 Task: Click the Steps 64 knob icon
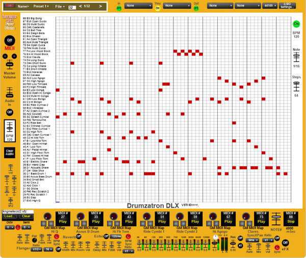coord(296,86)
